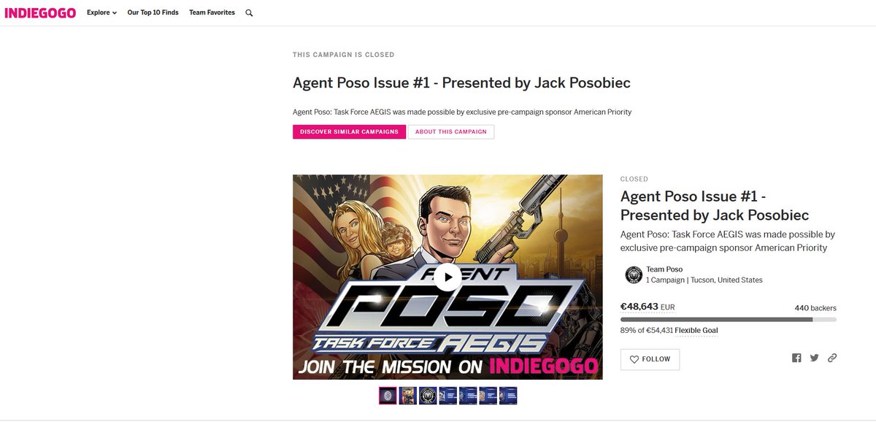Image resolution: width=876 pixels, height=422 pixels.
Task: Play the Agent Poso campaign video
Action: click(x=447, y=277)
